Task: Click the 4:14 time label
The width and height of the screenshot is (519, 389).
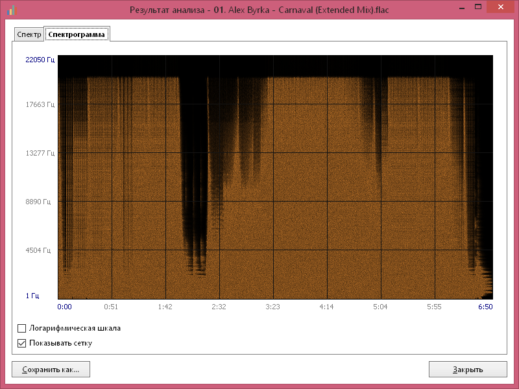Action: (326, 307)
